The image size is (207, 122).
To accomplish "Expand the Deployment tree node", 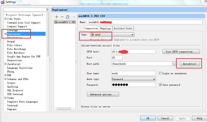I will click(x=5, y=34).
